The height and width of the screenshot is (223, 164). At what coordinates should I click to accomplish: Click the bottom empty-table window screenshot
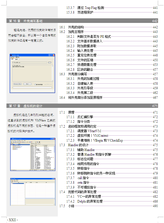33,192
